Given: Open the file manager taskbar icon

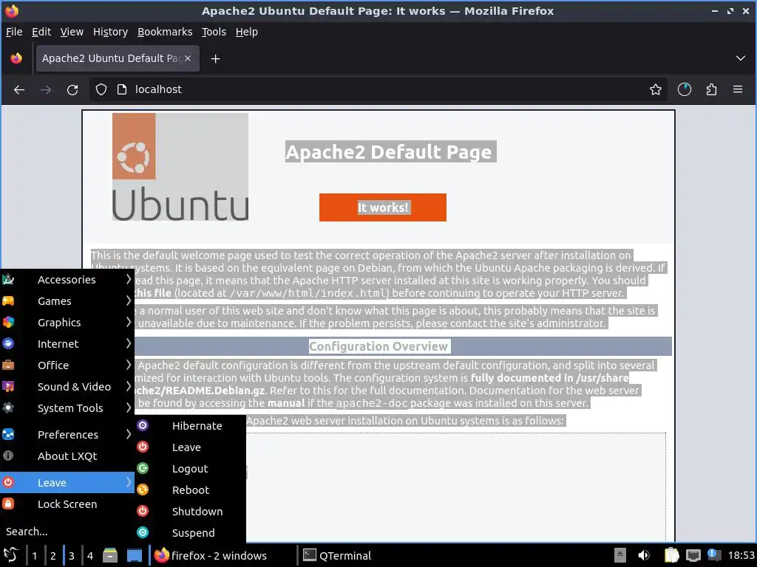Looking at the screenshot, I should click(110, 555).
